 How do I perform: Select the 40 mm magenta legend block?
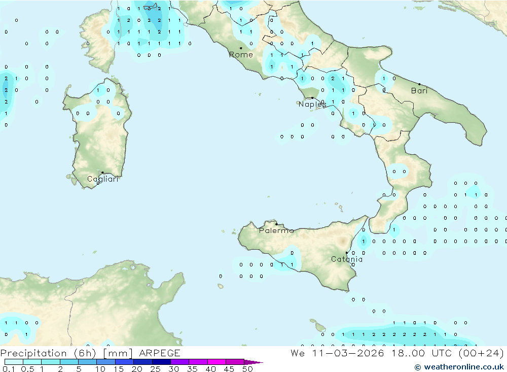[x=216, y=362]
